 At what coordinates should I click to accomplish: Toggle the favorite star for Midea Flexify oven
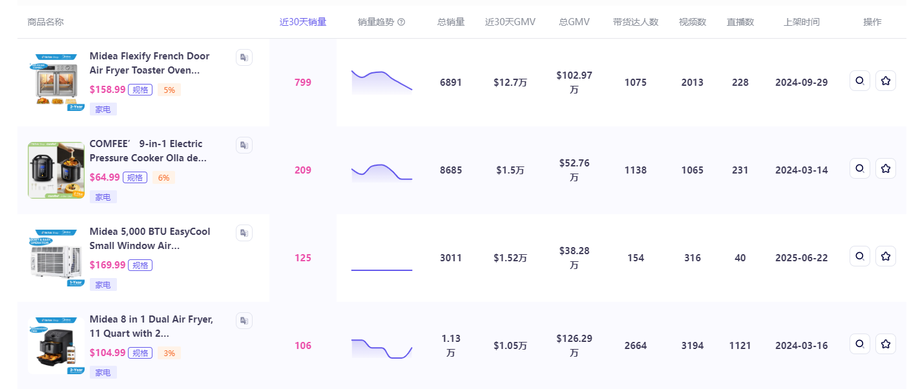[885, 81]
